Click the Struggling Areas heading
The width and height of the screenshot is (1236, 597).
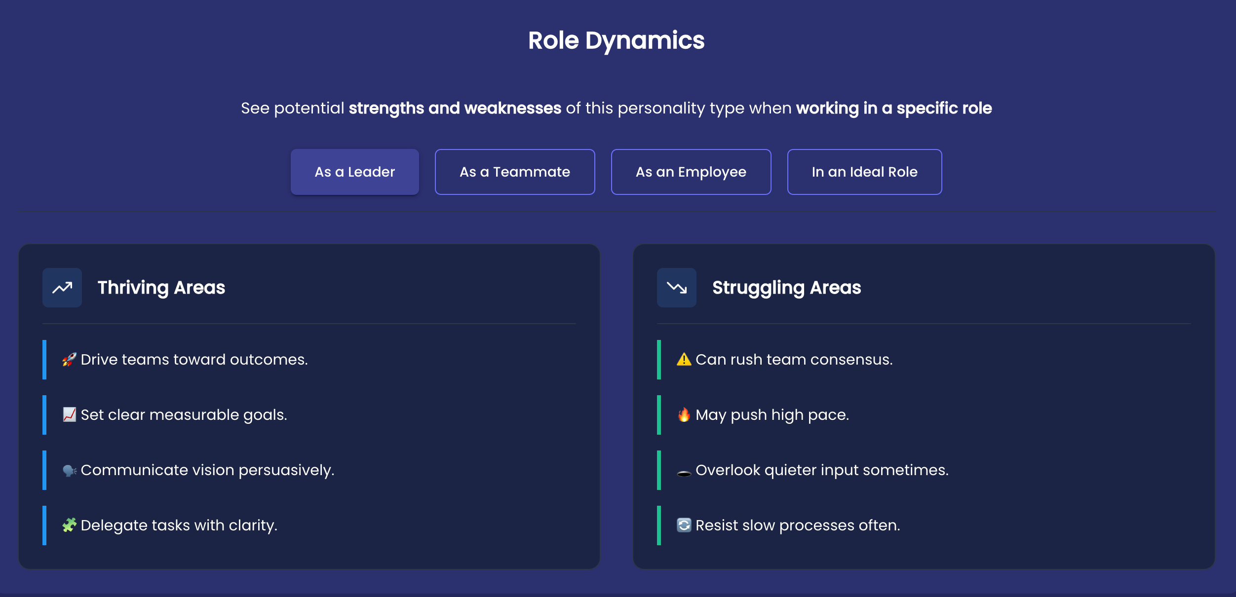(786, 288)
